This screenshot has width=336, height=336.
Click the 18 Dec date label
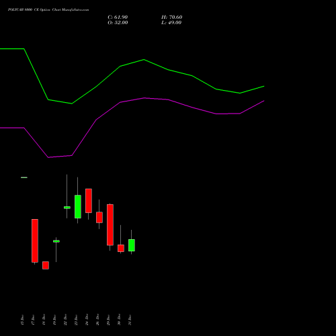tap(44, 320)
